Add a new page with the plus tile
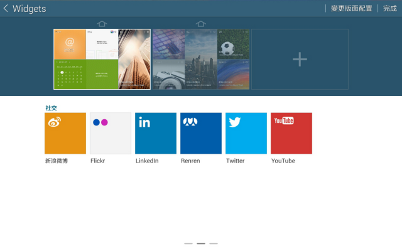This screenshot has height=251, width=402. 300,59
